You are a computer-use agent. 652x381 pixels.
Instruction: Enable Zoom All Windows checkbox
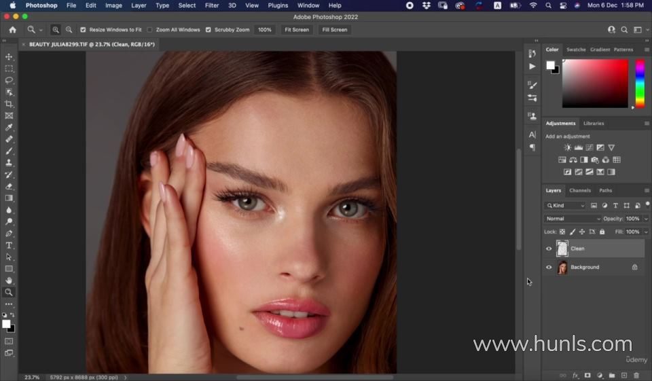point(150,30)
